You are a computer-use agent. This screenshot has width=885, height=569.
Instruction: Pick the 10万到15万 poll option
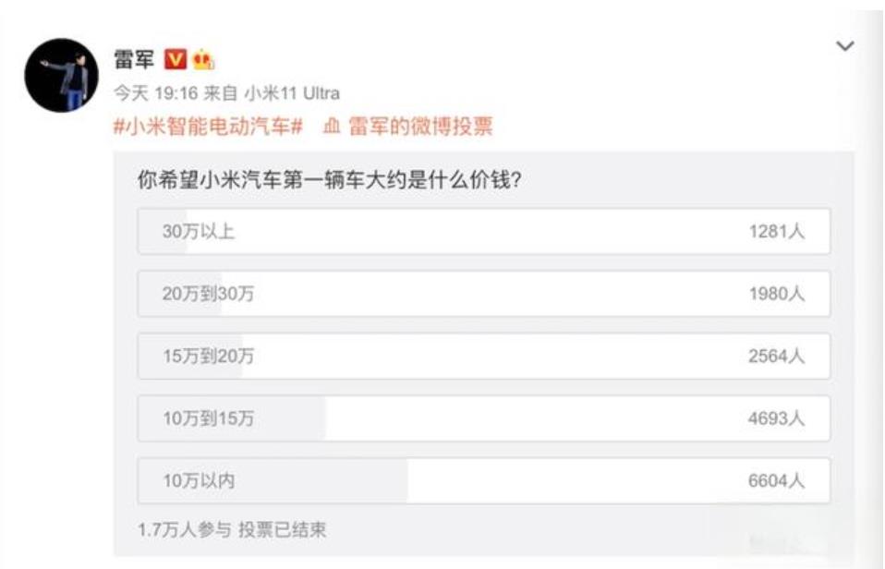coord(484,418)
